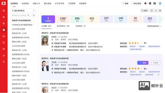Viewport: 165px width, 93px height.
Task: Click the language translate icon in header
Action: tap(150, 3)
